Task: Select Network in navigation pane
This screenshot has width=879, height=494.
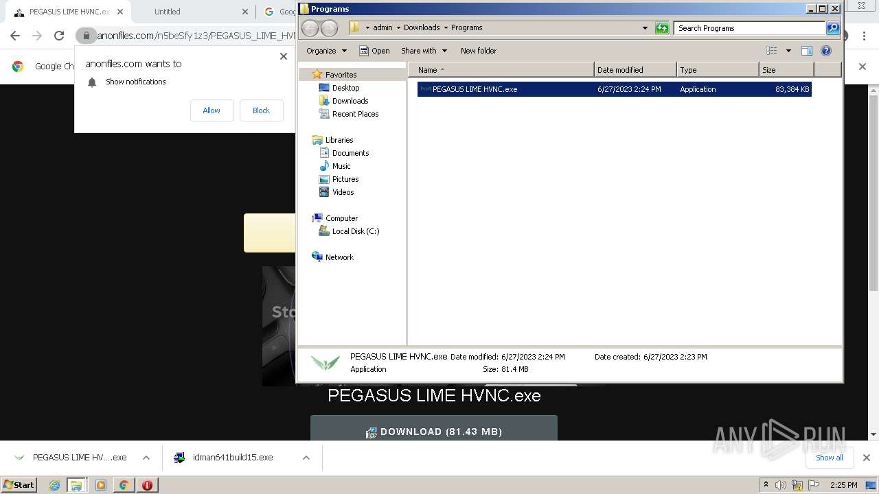Action: pos(339,257)
